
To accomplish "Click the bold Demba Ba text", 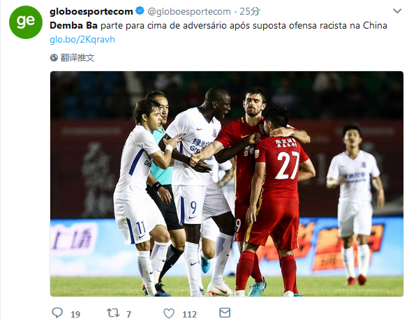I will (x=73, y=25).
